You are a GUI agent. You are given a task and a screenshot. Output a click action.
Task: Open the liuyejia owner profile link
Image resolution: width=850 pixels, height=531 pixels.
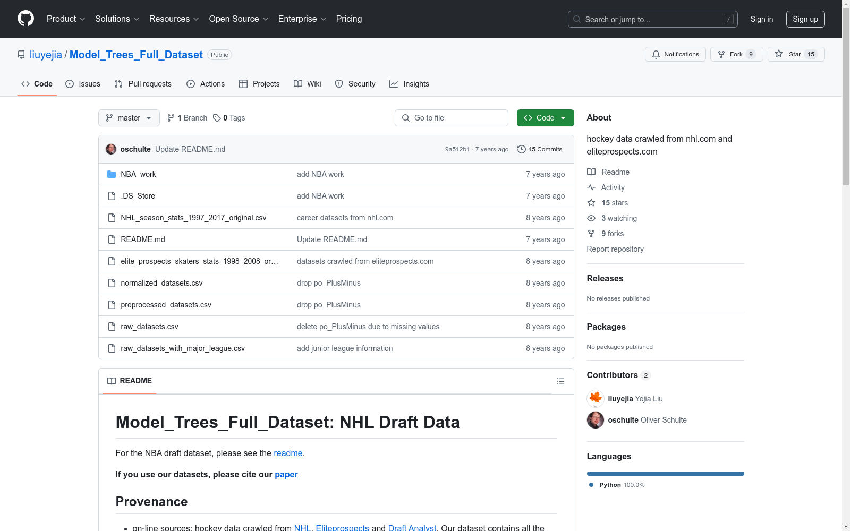point(46,55)
